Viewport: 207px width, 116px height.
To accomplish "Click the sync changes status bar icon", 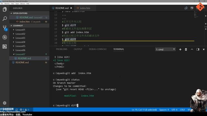I will [x=16, y=110].
